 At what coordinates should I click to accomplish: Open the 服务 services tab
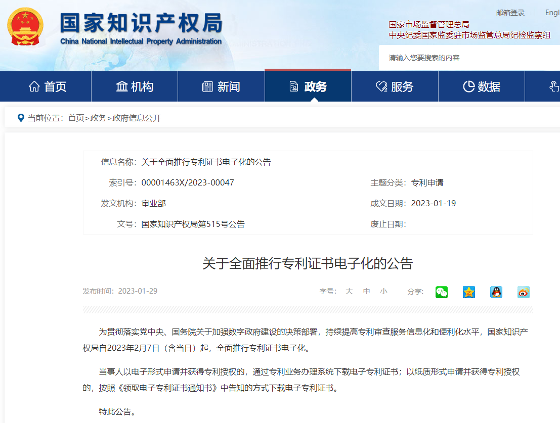pyautogui.click(x=395, y=86)
